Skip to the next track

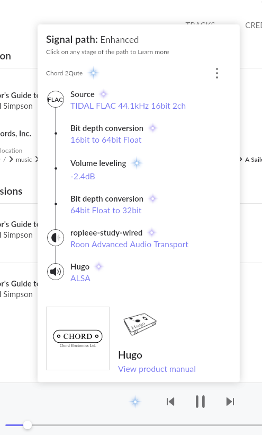click(230, 402)
